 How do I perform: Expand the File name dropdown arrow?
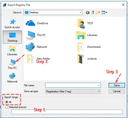pyautogui.click(x=99, y=85)
